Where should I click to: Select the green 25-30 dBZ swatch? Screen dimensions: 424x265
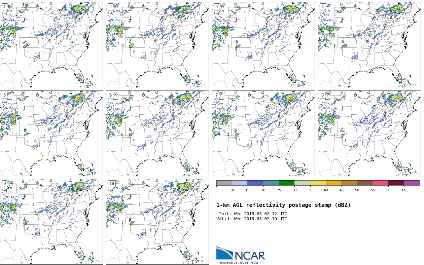click(x=286, y=183)
